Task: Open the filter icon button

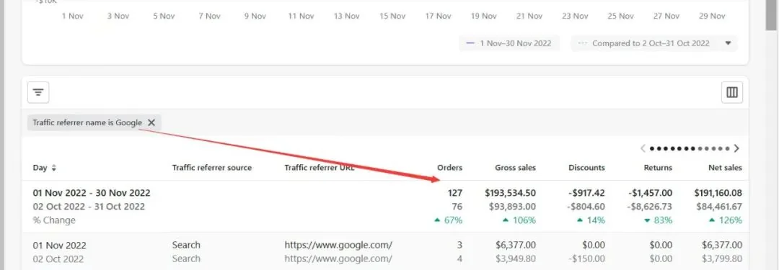Action: 38,92
